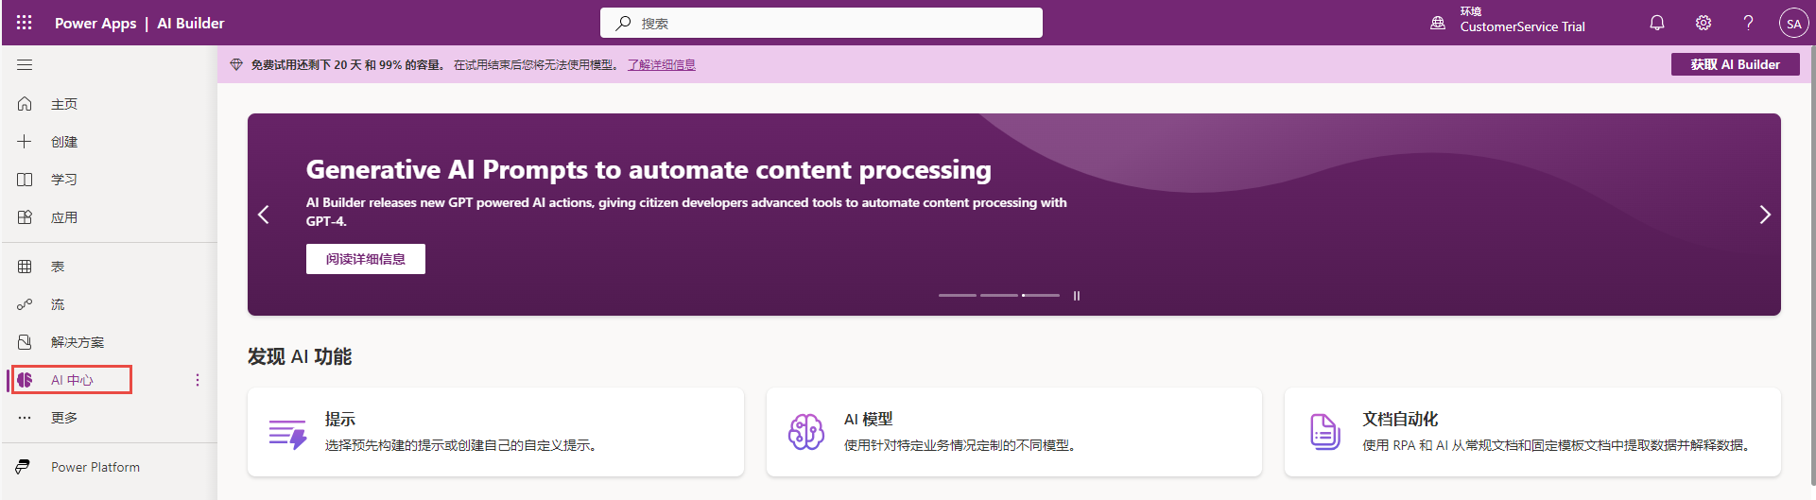This screenshot has height=500, width=1816.
Task: Click into the 搜索 search field
Action: (x=822, y=23)
